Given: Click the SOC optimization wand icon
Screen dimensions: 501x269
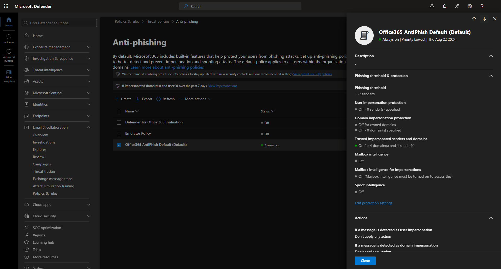Looking at the screenshot, I should point(27,228).
